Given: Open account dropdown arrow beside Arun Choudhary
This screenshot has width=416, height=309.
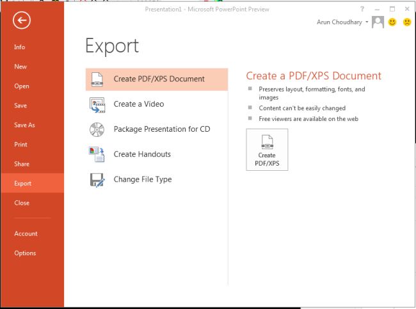Looking at the screenshot, I should coord(367,22).
